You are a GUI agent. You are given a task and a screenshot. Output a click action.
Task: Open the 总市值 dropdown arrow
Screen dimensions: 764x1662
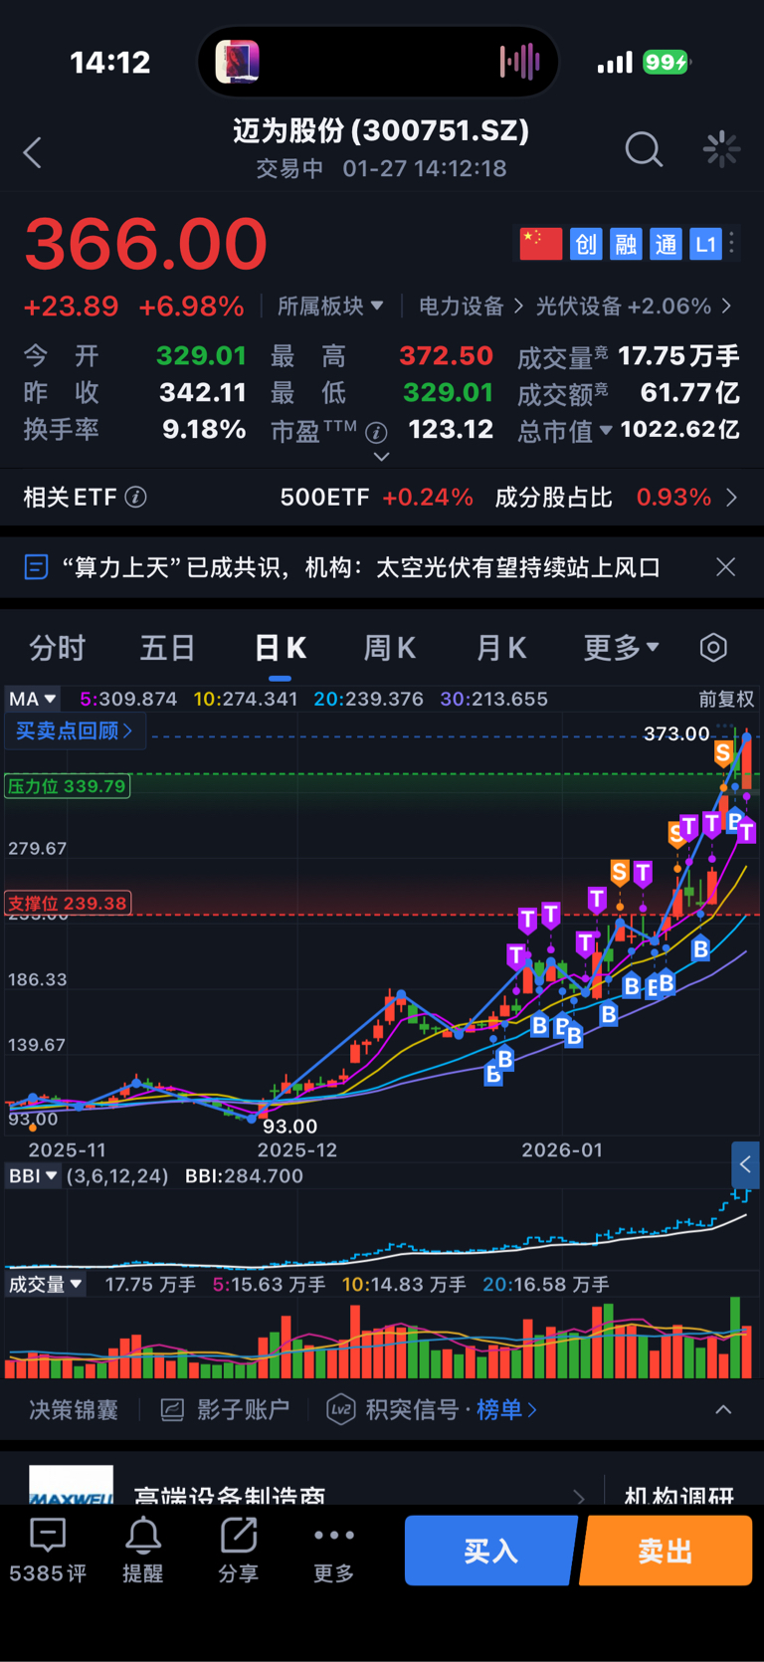coord(606,430)
